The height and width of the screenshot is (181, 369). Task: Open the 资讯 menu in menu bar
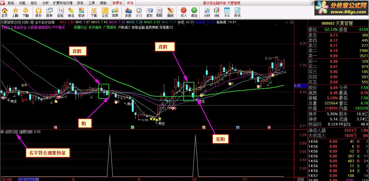(80, 3)
